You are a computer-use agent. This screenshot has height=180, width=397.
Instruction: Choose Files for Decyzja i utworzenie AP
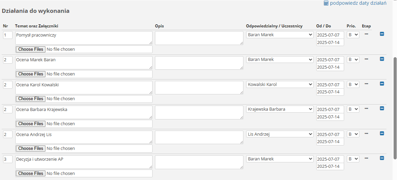click(31, 174)
